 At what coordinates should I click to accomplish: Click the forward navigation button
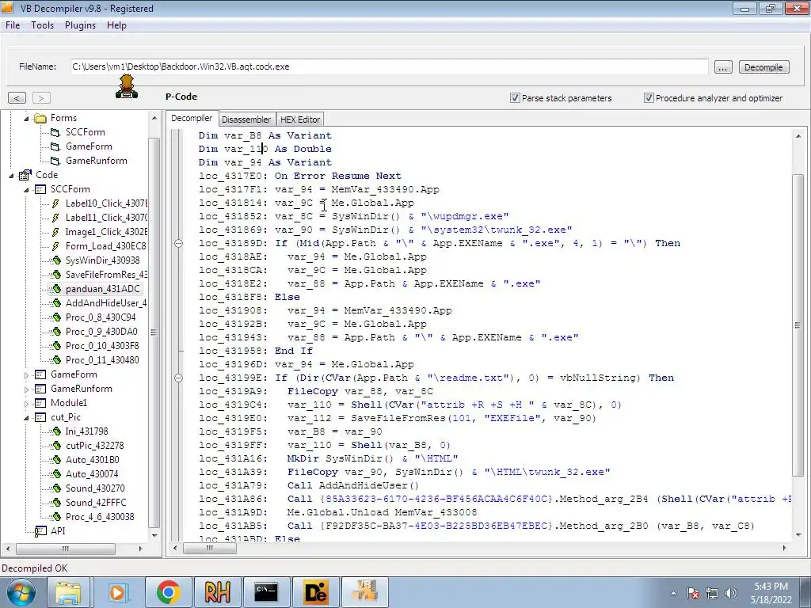41,97
